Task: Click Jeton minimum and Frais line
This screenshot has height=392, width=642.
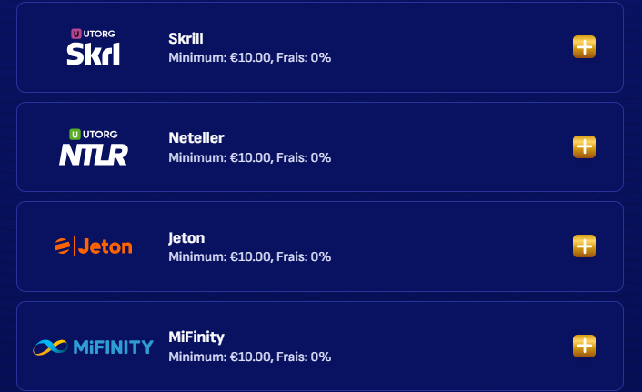Action: click(x=249, y=256)
